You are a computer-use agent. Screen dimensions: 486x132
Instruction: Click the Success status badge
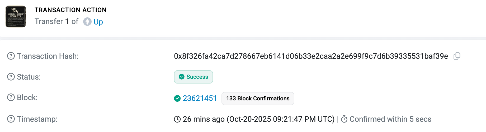193,77
